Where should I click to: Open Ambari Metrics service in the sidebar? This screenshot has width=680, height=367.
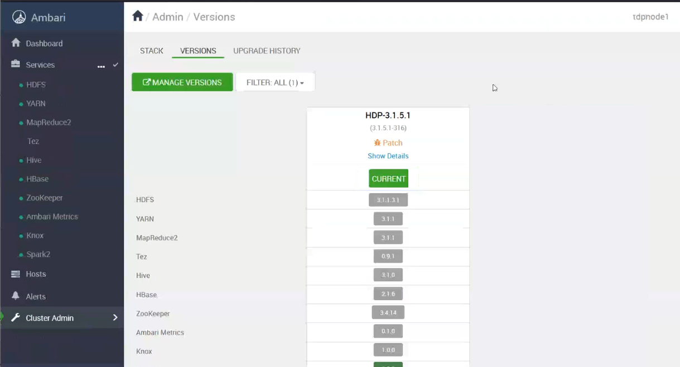[52, 217]
